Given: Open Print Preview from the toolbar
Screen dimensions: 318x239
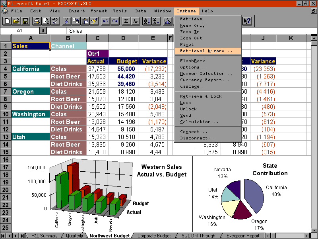Looking at the screenshot, I should [x=46, y=21].
